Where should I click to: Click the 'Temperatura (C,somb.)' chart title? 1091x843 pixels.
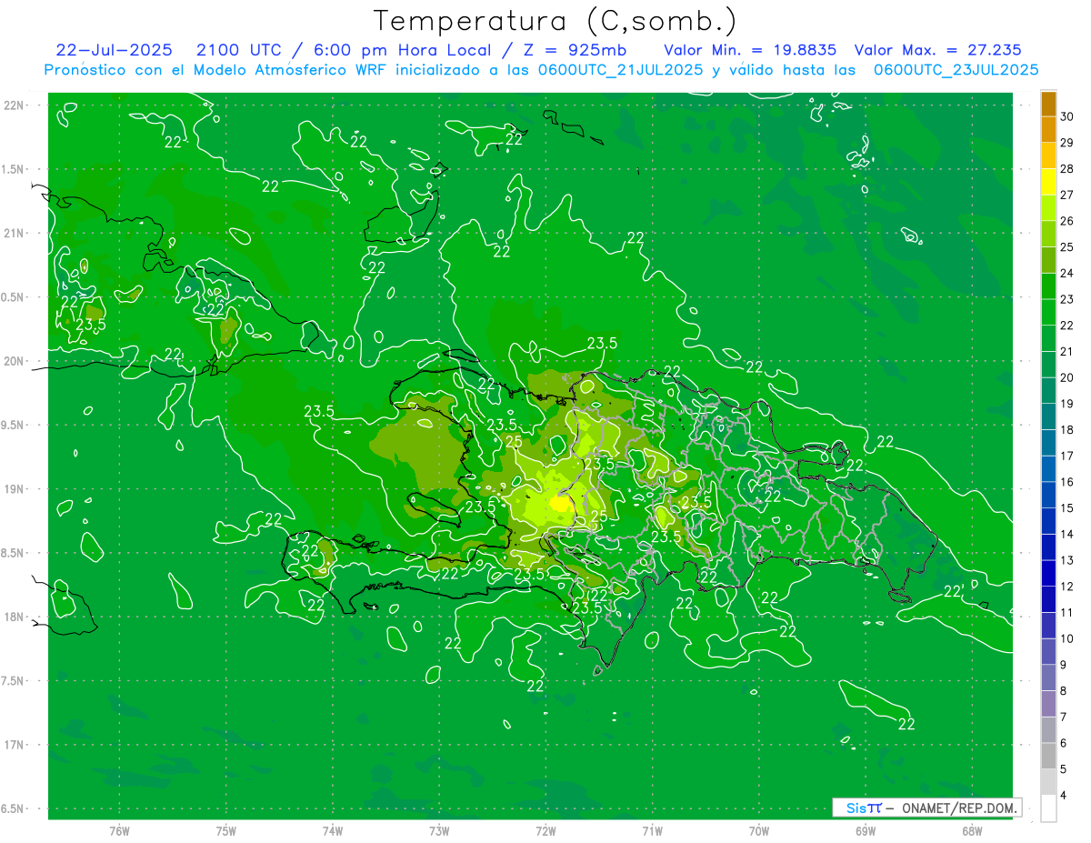click(555, 22)
